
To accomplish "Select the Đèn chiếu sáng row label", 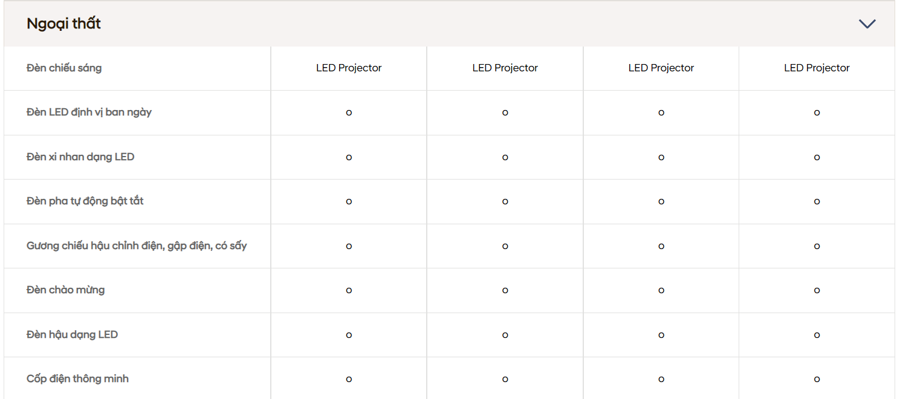I will pos(64,68).
